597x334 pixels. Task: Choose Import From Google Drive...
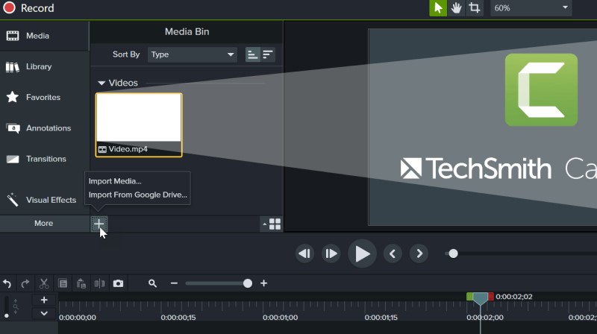(x=138, y=195)
